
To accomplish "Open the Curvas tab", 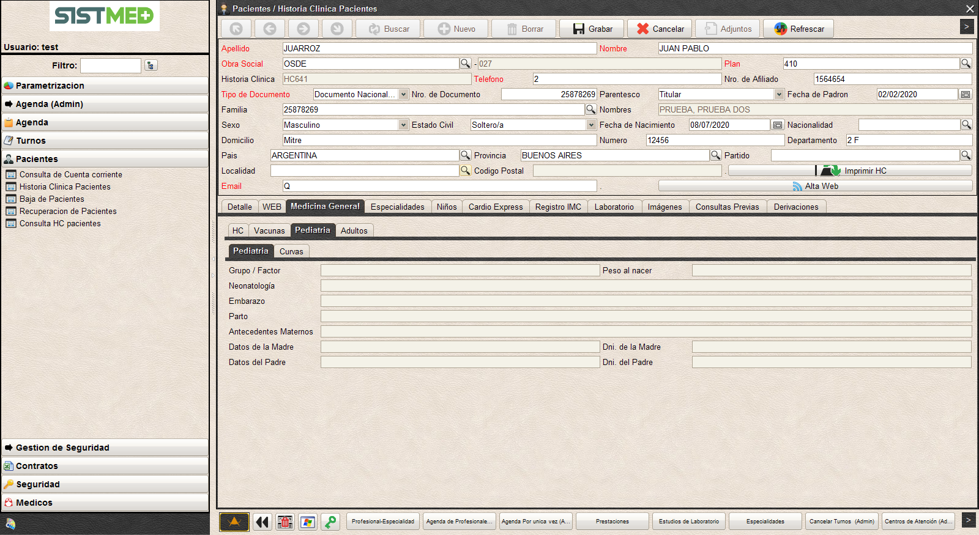I will click(291, 251).
